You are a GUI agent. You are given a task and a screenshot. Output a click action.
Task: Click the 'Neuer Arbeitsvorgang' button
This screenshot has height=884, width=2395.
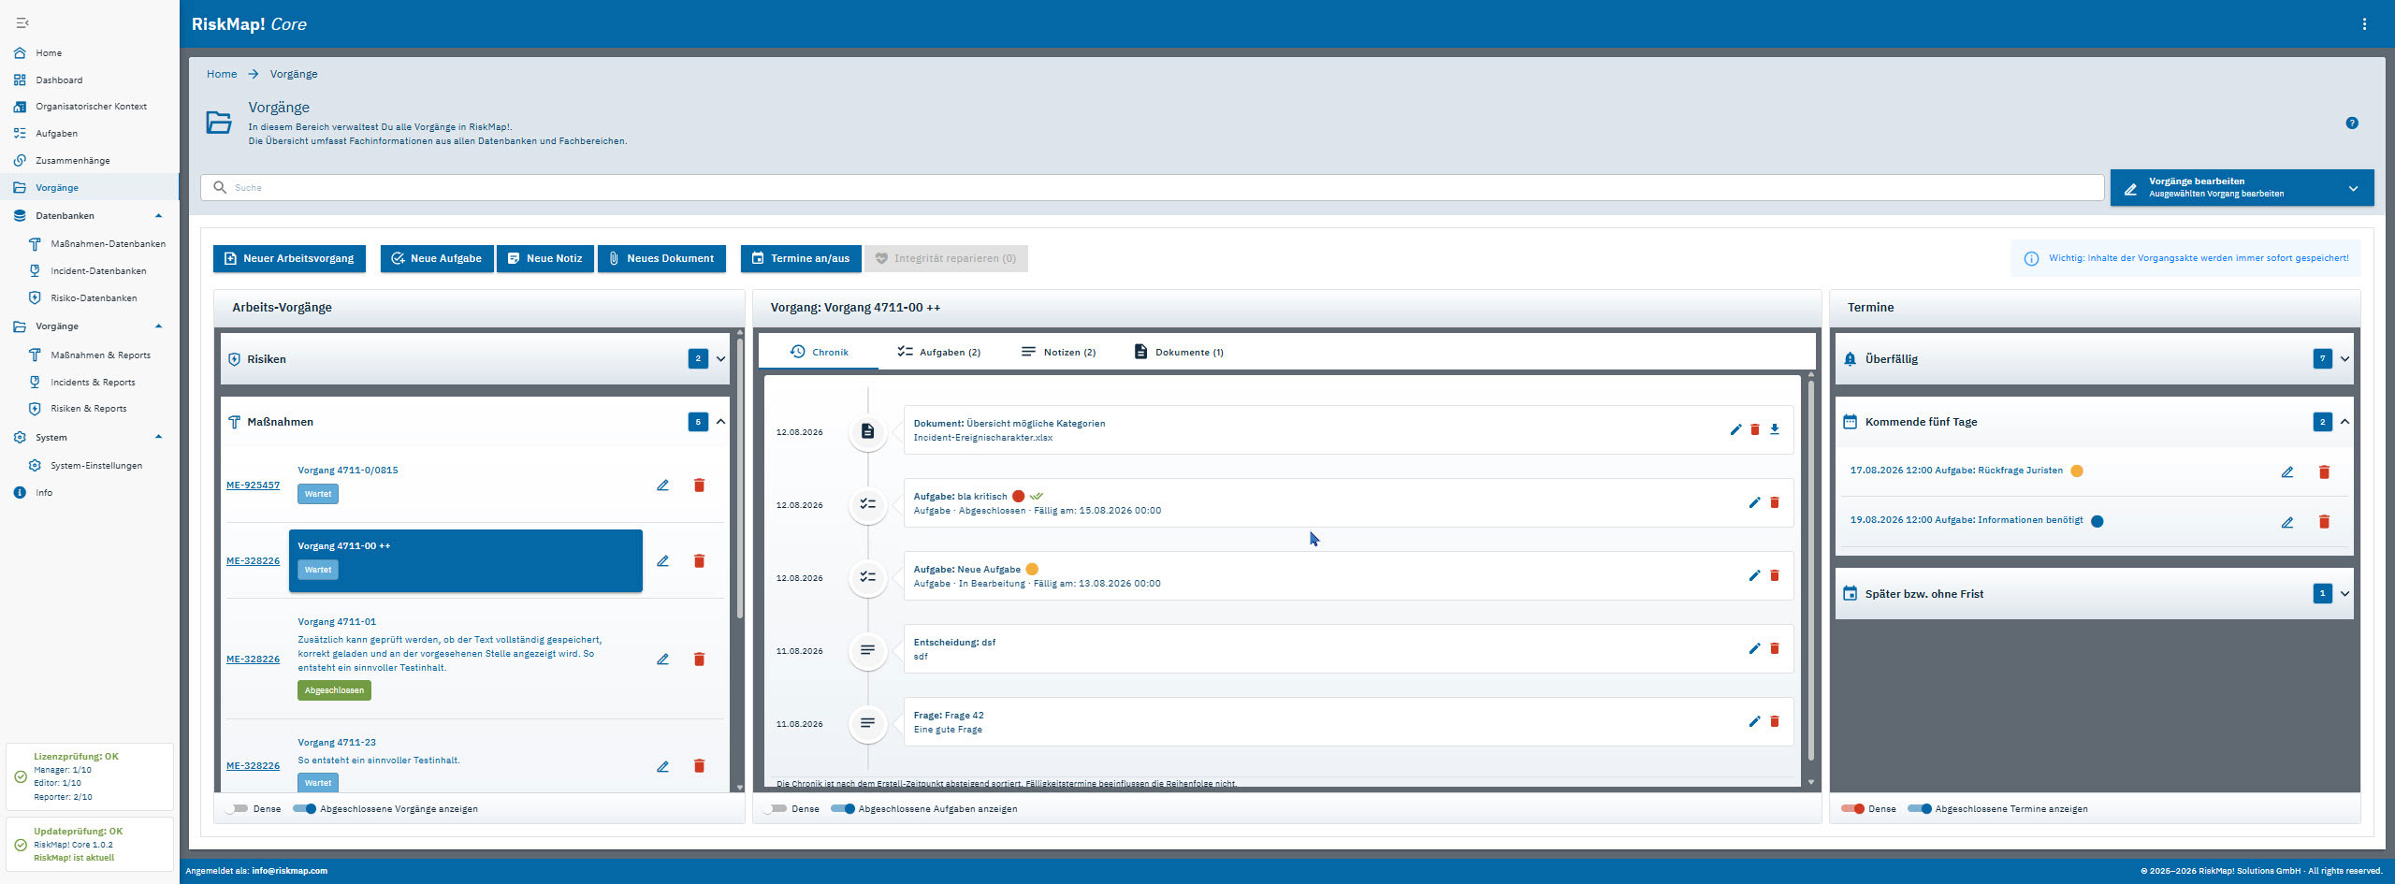[x=289, y=259]
